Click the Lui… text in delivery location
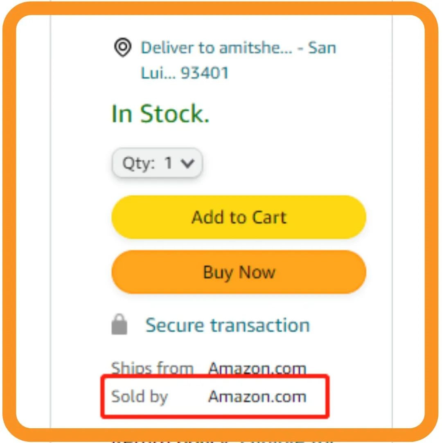 (158, 73)
